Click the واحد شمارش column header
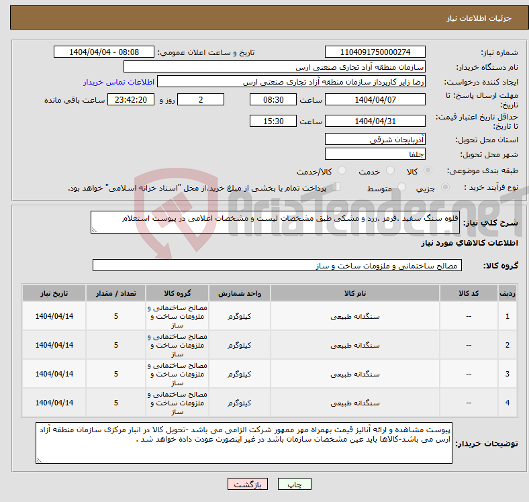The width and height of the screenshot is (529, 502). tap(240, 293)
